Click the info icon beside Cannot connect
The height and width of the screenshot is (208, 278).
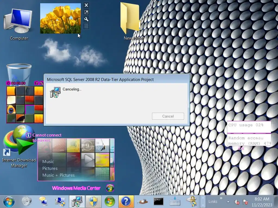pos(28,135)
